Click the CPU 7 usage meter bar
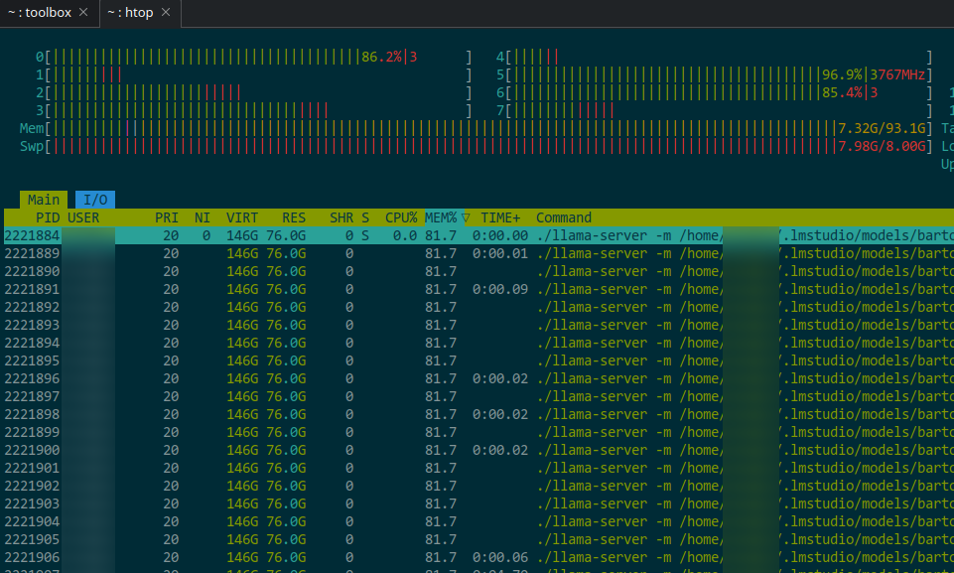Image resolution: width=954 pixels, height=573 pixels. pos(715,111)
